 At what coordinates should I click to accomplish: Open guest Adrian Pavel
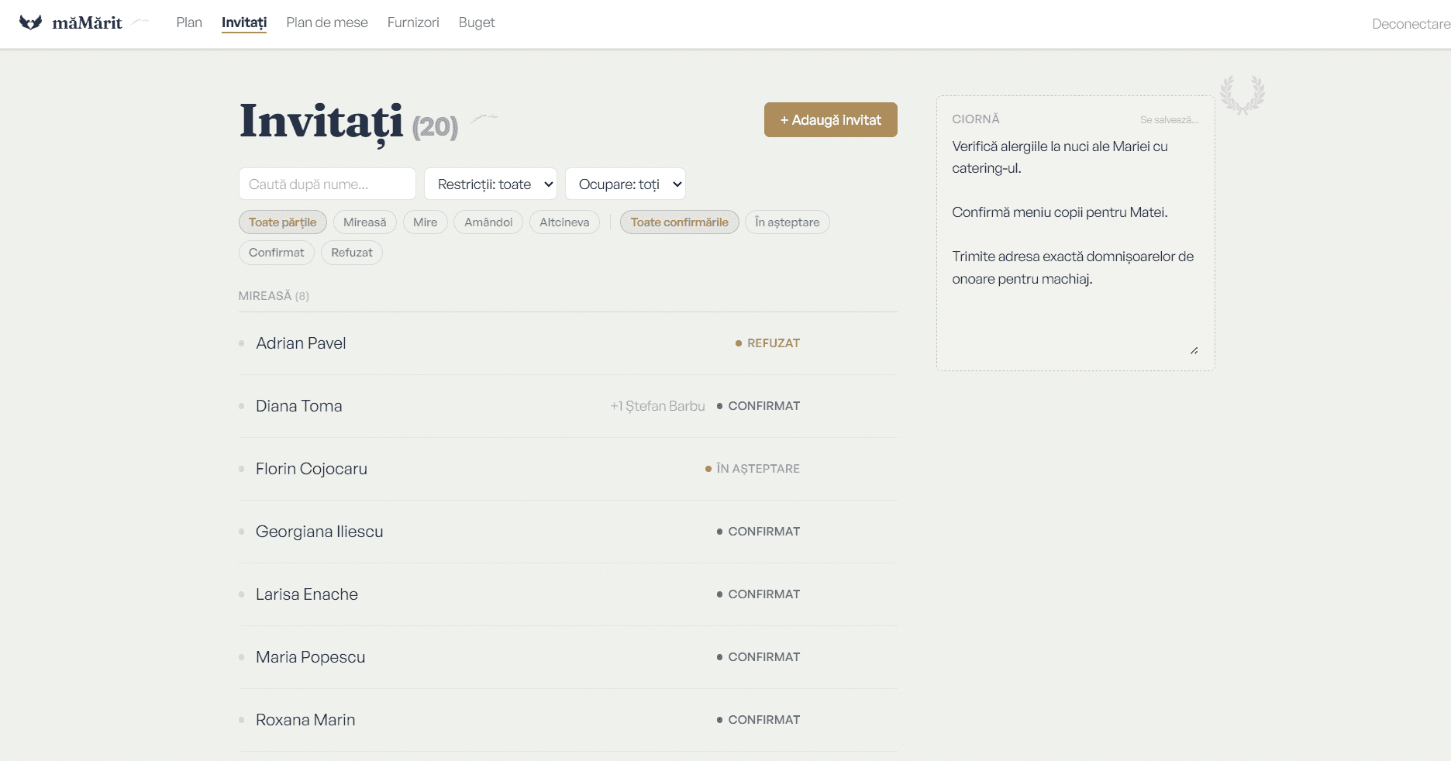(301, 343)
